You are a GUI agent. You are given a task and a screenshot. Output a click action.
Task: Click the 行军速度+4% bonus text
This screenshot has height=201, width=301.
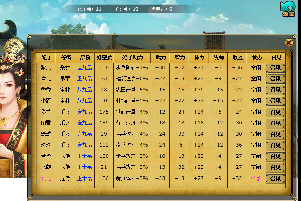click(x=132, y=123)
